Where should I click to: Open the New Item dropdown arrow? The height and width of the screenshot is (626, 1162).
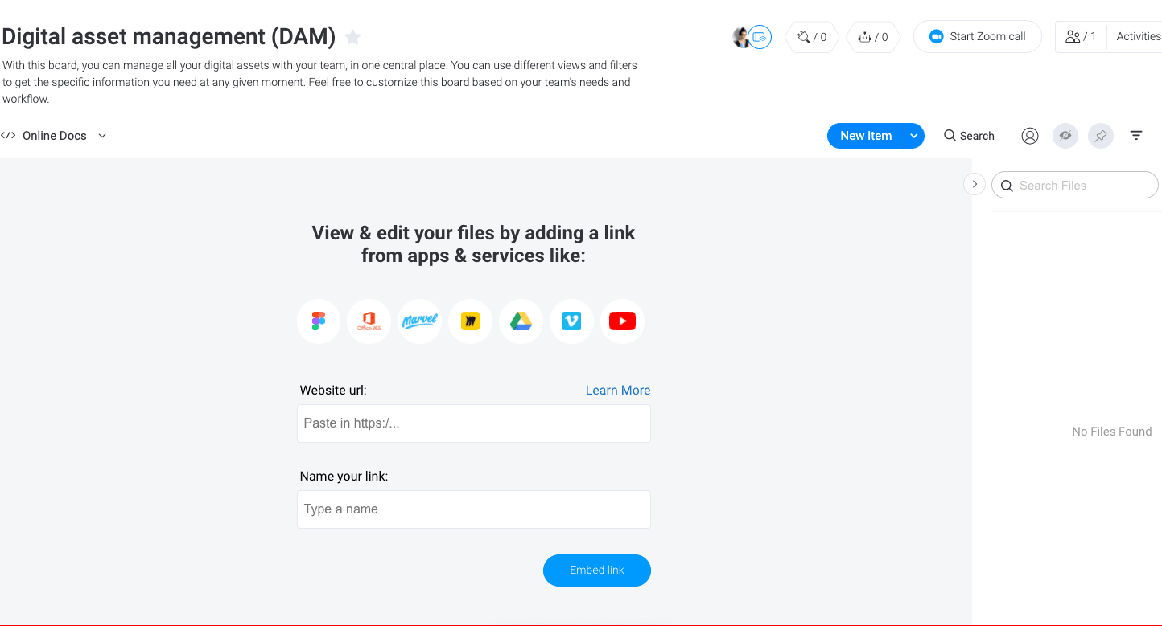913,135
